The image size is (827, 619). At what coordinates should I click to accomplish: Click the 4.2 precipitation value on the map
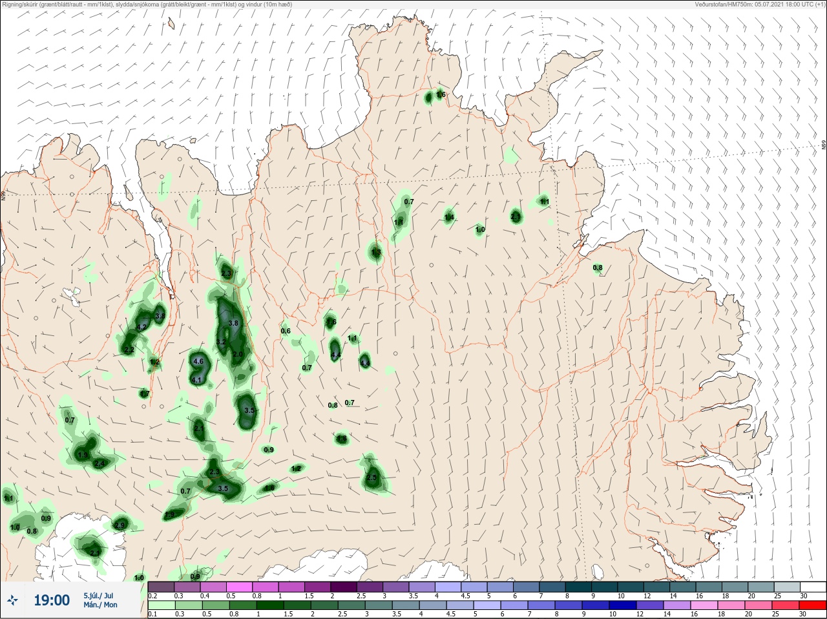click(141, 327)
